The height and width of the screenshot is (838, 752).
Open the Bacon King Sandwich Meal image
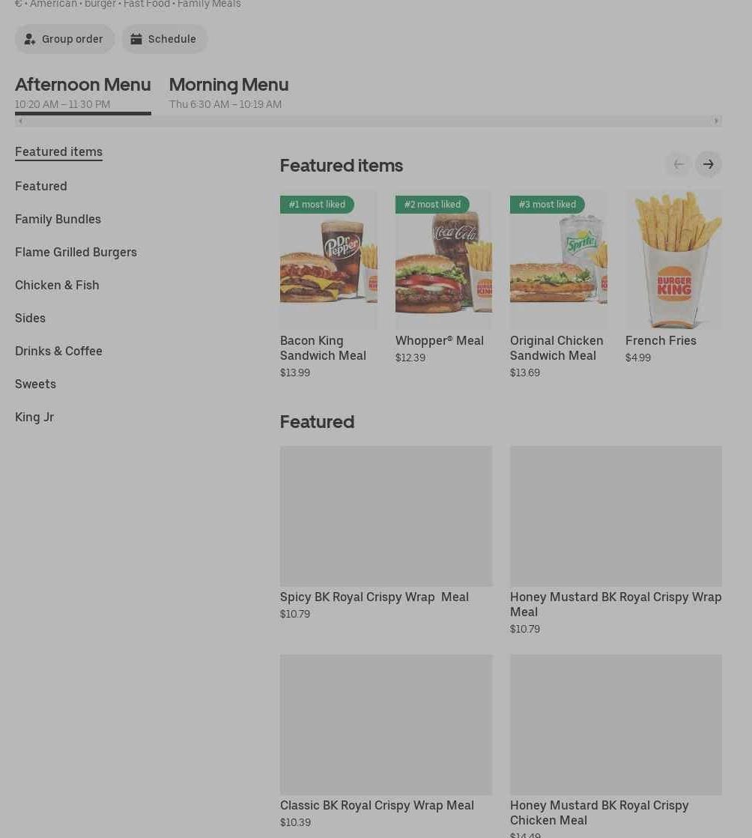(x=329, y=259)
